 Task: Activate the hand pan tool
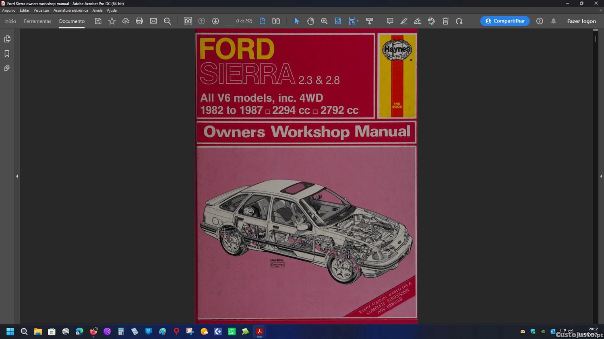coord(310,21)
